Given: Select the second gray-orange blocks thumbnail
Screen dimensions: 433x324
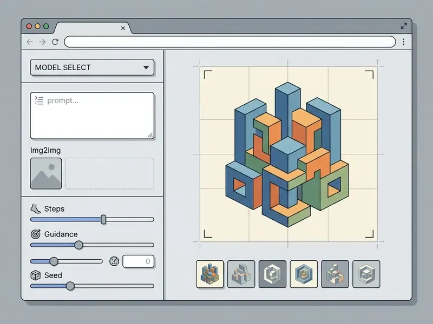Looking at the screenshot, I should pos(241,274).
